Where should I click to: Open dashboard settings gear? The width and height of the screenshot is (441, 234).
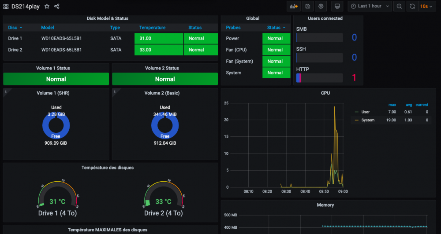[x=321, y=6]
